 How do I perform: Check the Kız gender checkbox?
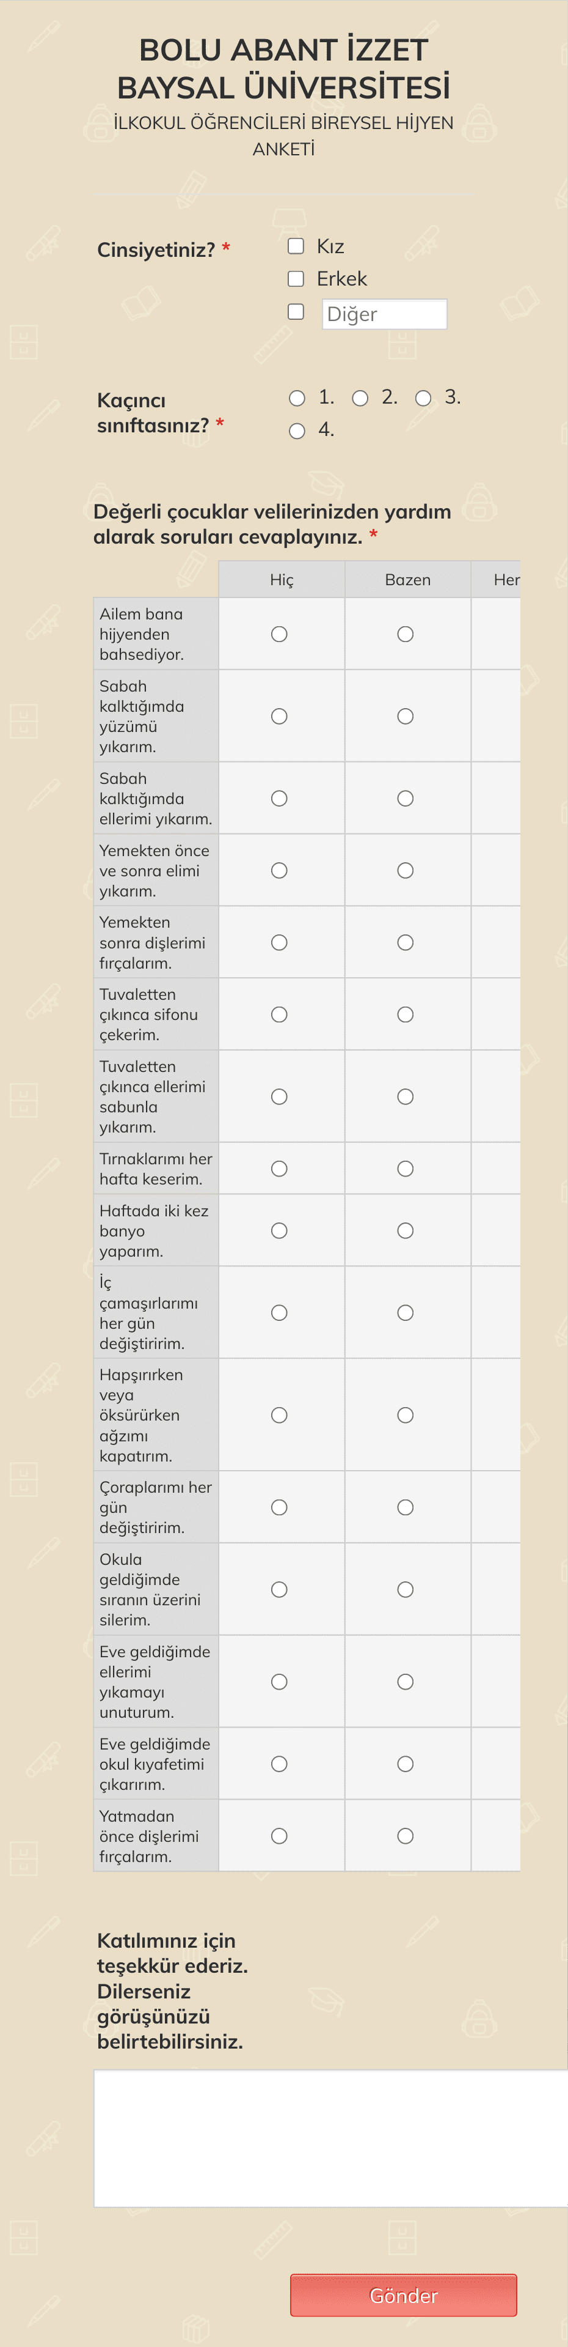pyautogui.click(x=296, y=246)
